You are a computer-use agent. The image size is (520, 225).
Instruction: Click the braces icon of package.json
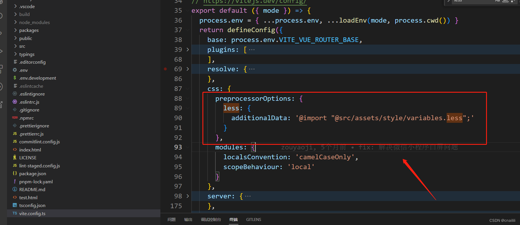click(15, 173)
